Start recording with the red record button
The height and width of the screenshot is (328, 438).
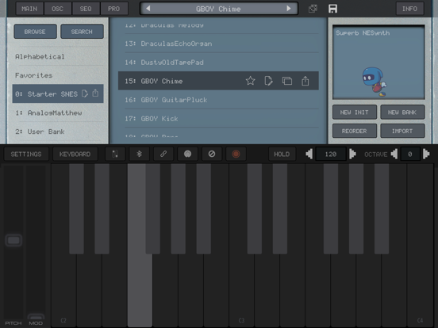click(x=236, y=154)
